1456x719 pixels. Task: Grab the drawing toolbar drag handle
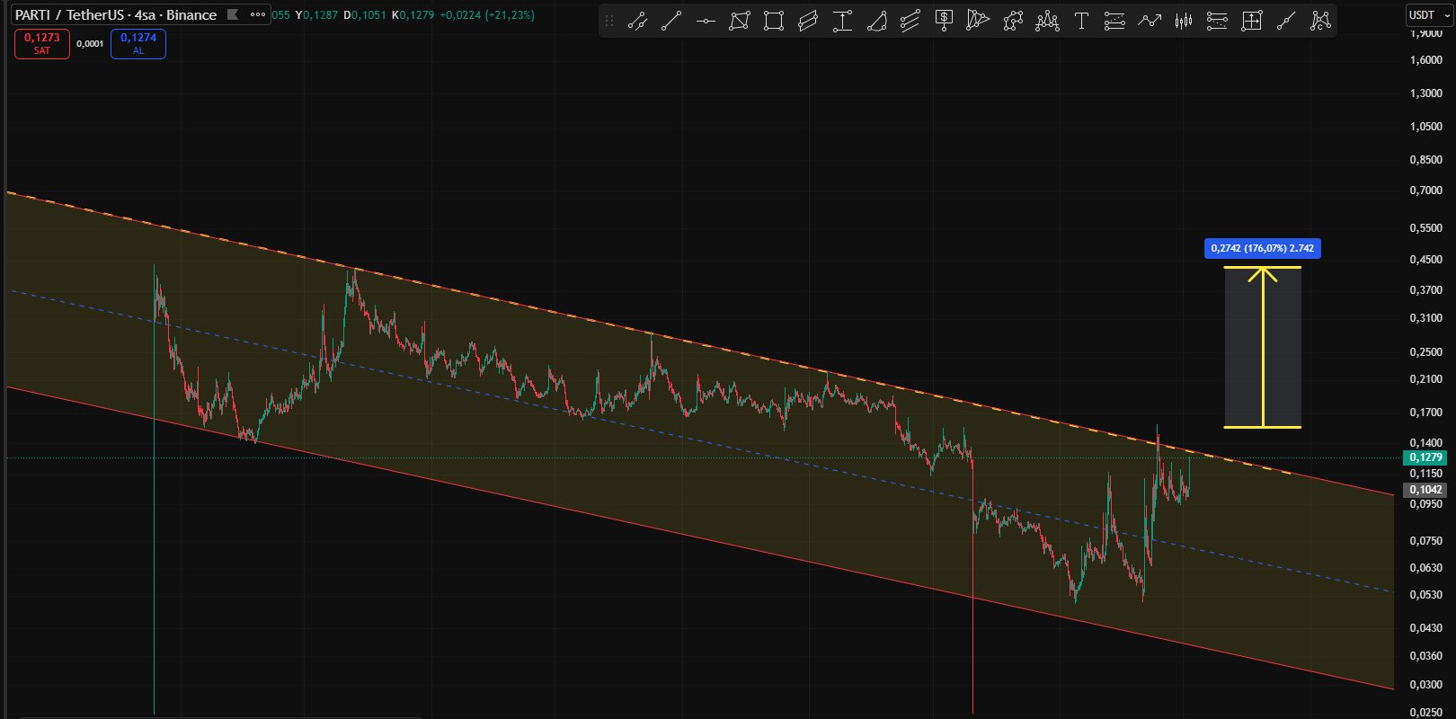[x=609, y=21]
